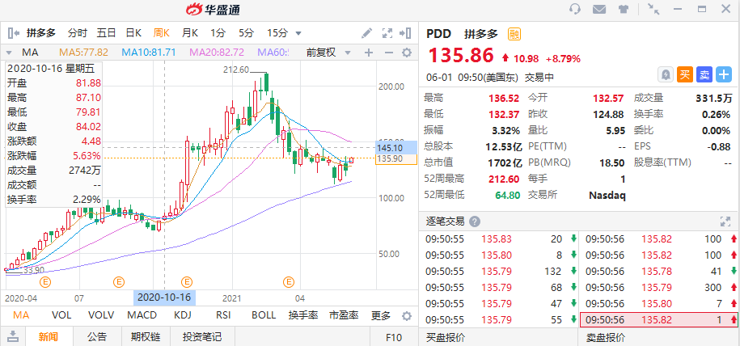Expand chart to fullscreen icon

[387, 33]
